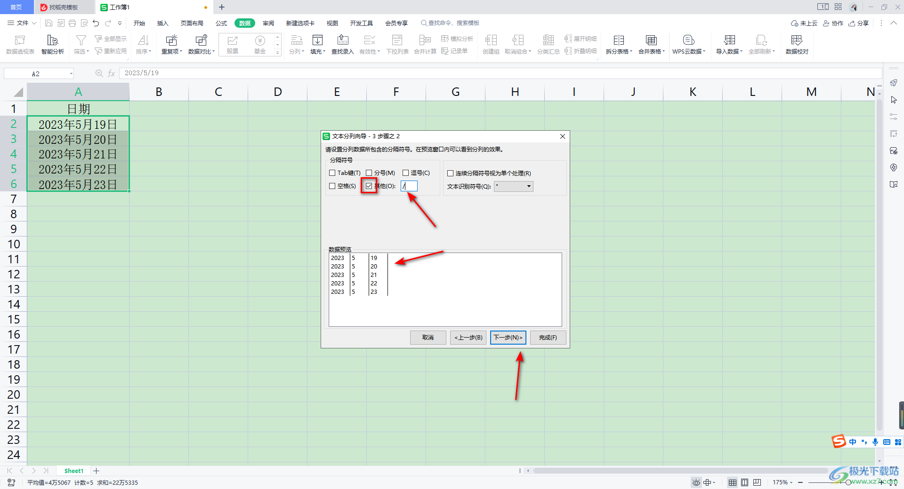Click the zoom out minus button
904x489 pixels.
coord(800,482)
